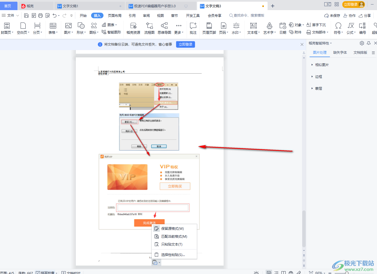Screen dimensions: 377x274
Task: Open the Formula (公式) dropdown
Action: (351, 28)
